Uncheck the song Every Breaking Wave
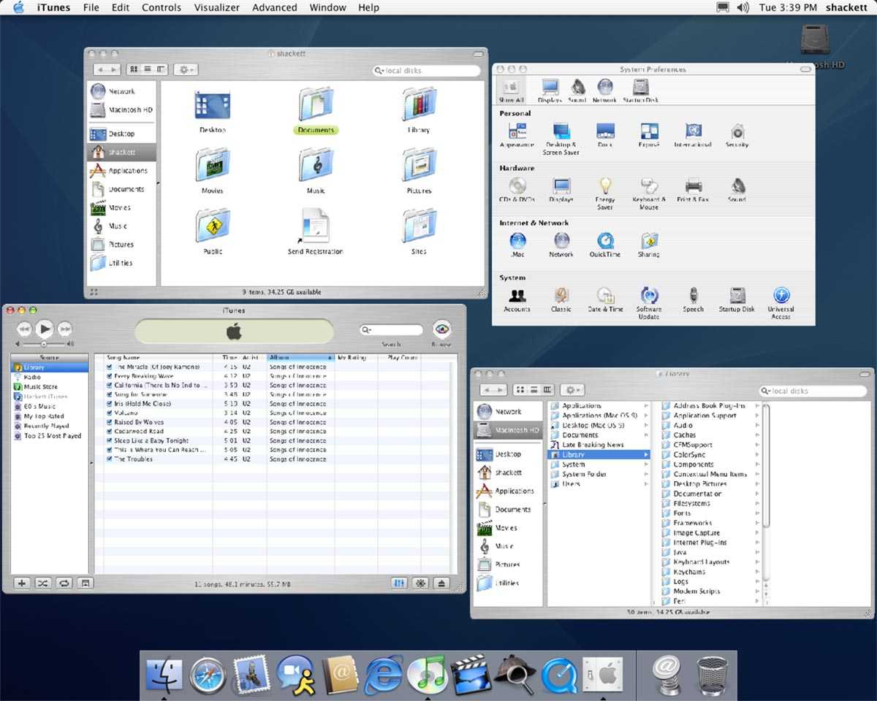877x701 pixels. pyautogui.click(x=109, y=376)
